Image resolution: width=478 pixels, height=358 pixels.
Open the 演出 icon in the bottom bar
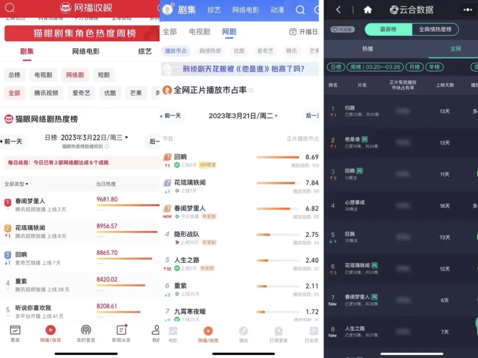(243, 331)
